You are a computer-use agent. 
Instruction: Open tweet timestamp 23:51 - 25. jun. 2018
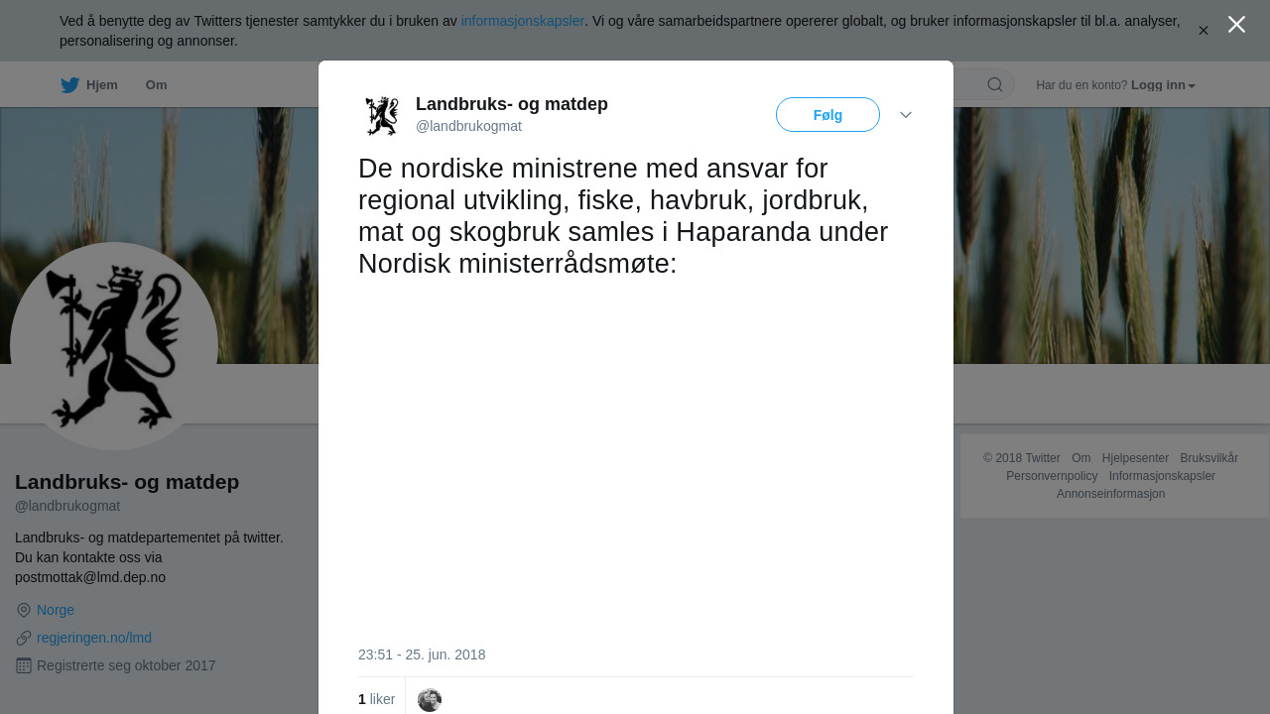tap(422, 654)
